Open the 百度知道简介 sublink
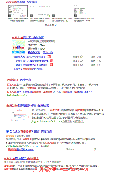Viewport: 121px width, 172px height. pyautogui.click(x=14, y=92)
